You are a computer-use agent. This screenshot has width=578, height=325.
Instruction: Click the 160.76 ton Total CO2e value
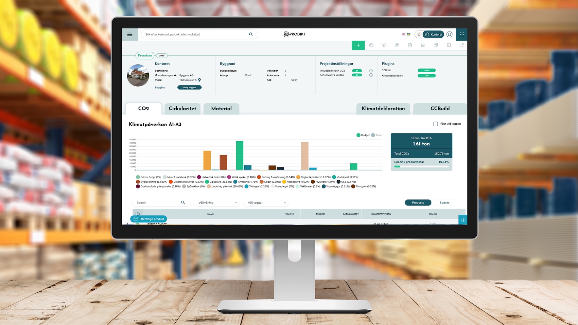(441, 154)
